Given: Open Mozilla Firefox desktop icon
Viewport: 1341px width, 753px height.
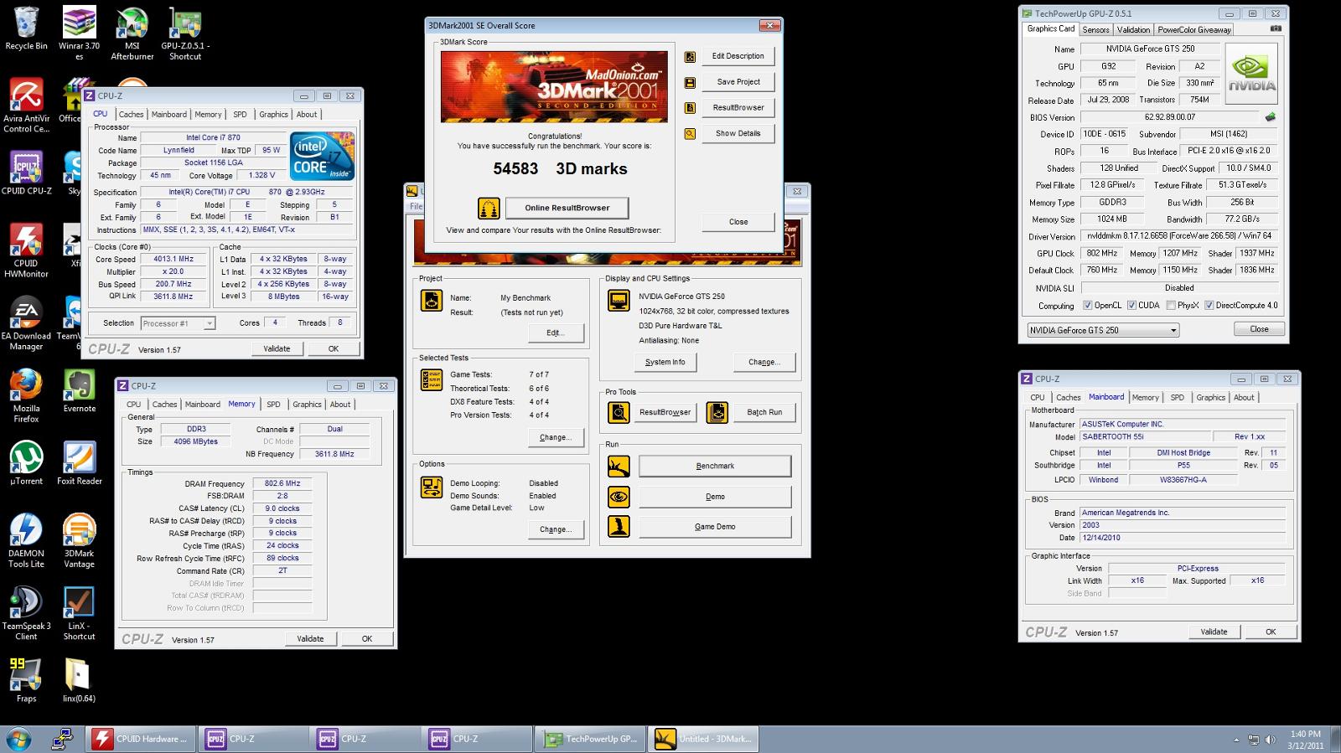Looking at the screenshot, I should click(26, 396).
